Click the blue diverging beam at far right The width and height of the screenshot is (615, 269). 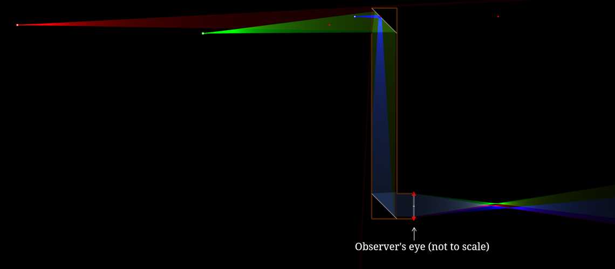pyautogui.click(x=593, y=217)
